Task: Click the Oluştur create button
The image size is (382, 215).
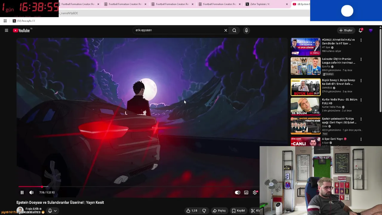Action: 346,30
